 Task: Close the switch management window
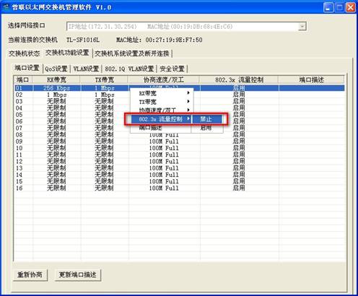point(351,7)
